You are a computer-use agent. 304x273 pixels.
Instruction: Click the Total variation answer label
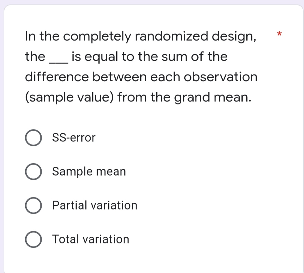click(x=91, y=239)
